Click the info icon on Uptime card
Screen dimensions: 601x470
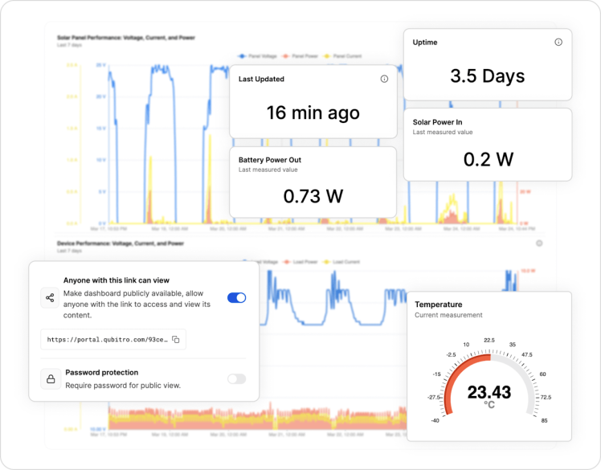(558, 42)
